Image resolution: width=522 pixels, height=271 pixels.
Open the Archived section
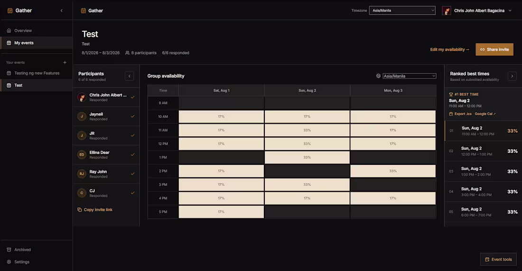(36, 250)
